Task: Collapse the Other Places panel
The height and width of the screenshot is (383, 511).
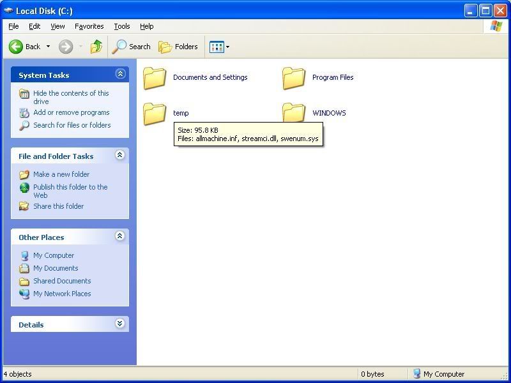Action: (x=120, y=236)
